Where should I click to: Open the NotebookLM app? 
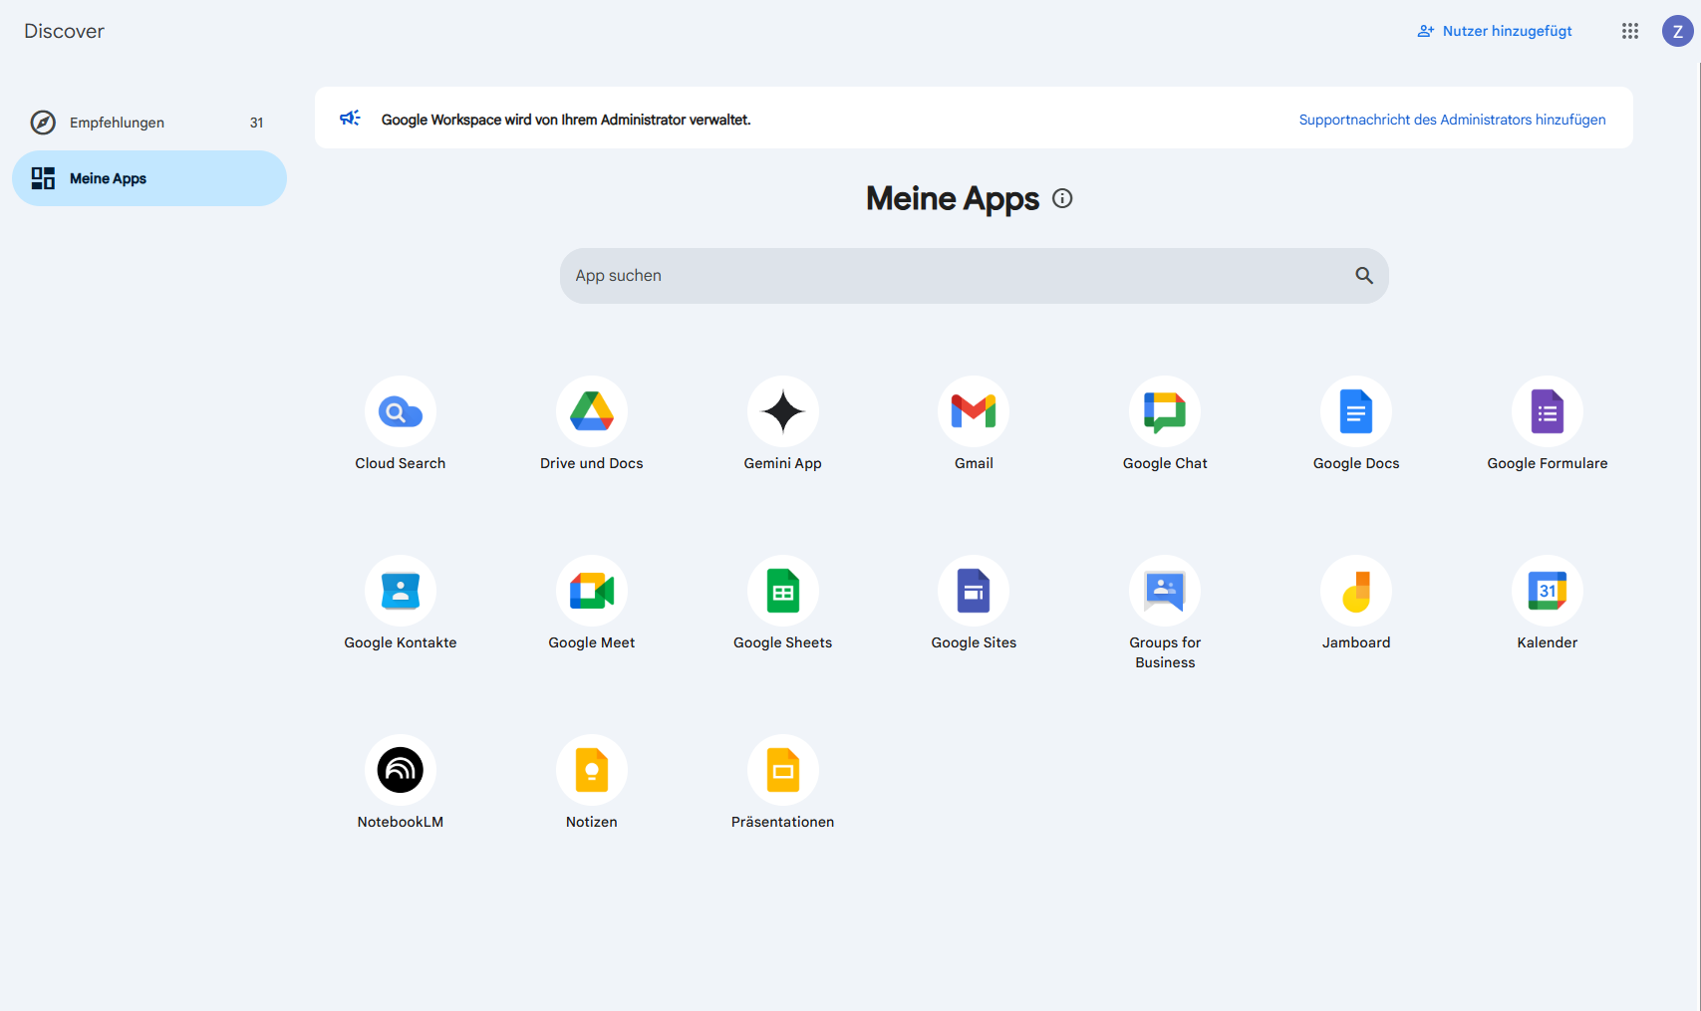pos(400,769)
